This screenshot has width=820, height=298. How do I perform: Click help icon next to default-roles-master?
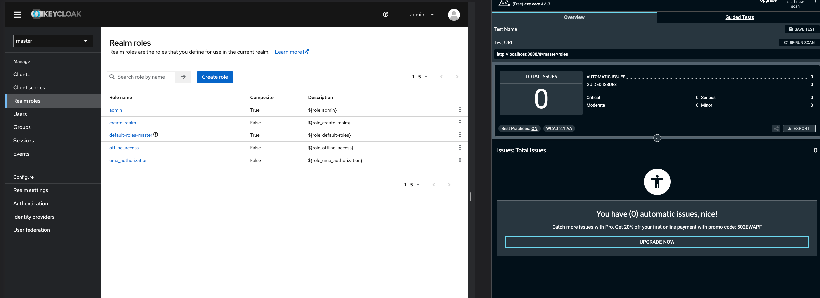coord(156,134)
